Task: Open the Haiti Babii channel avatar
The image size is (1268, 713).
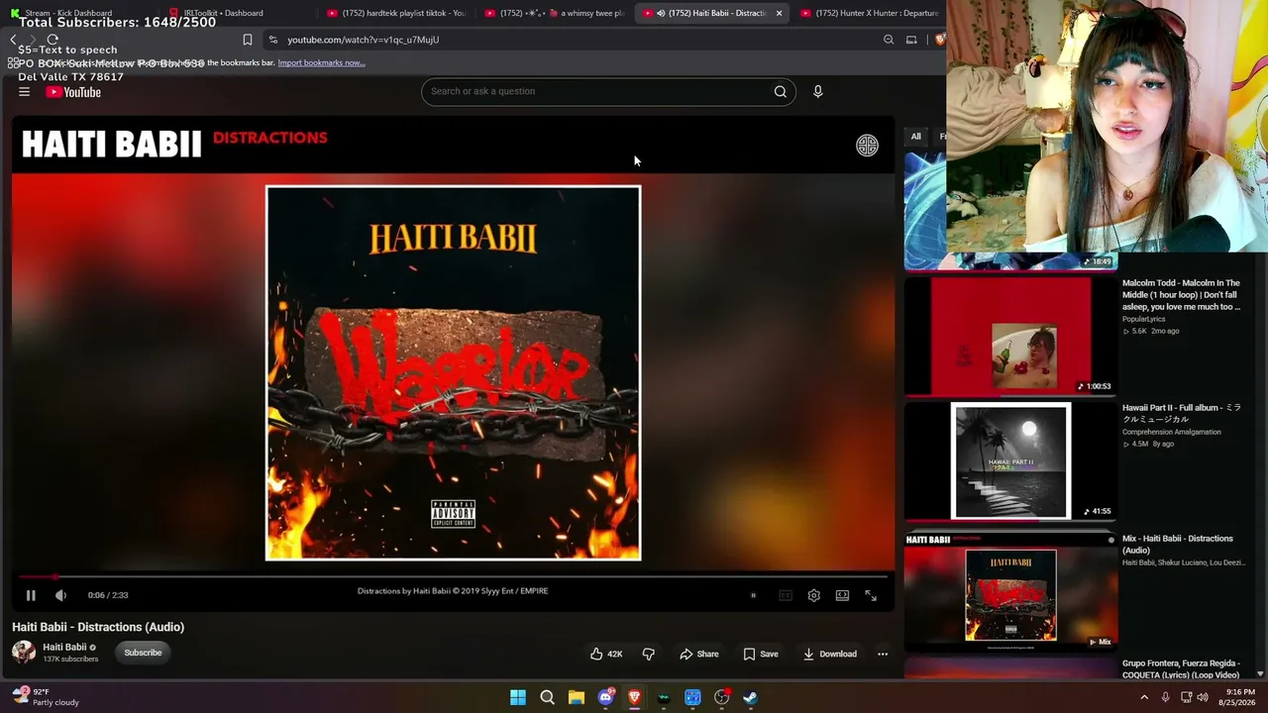Action: coord(24,652)
